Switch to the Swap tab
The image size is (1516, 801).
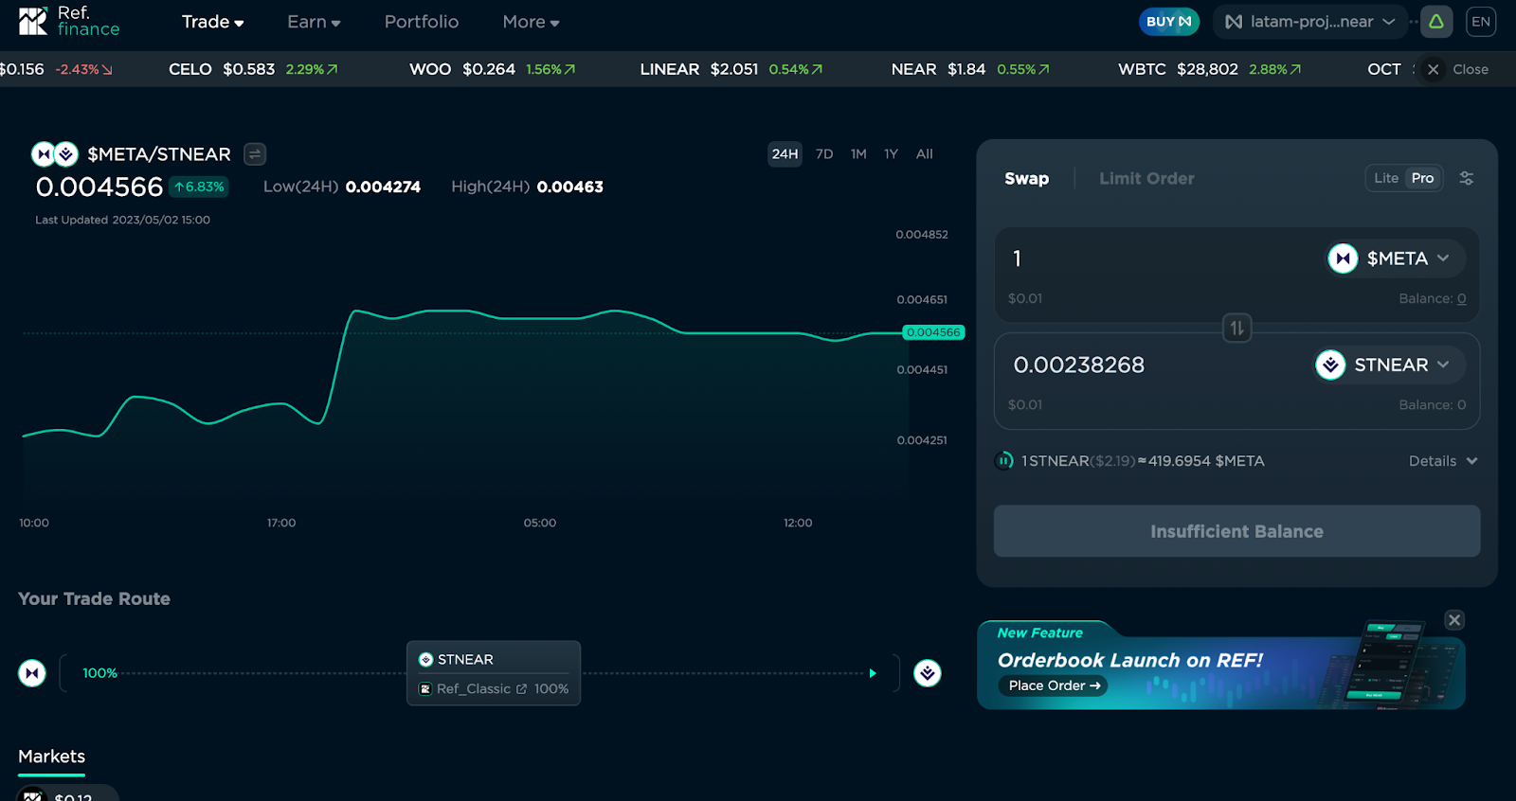click(x=1026, y=178)
